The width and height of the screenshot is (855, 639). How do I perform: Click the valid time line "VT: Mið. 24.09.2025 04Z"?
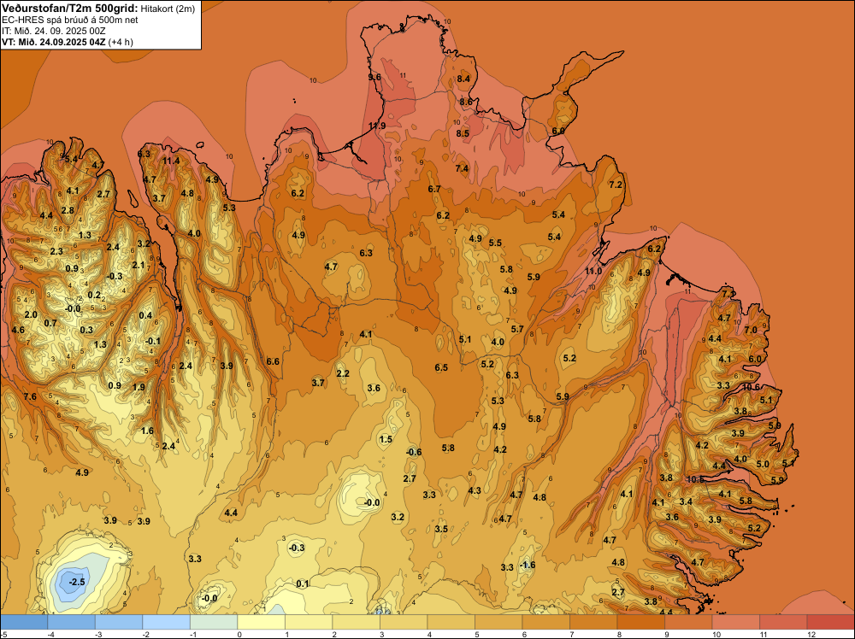[x=52, y=42]
